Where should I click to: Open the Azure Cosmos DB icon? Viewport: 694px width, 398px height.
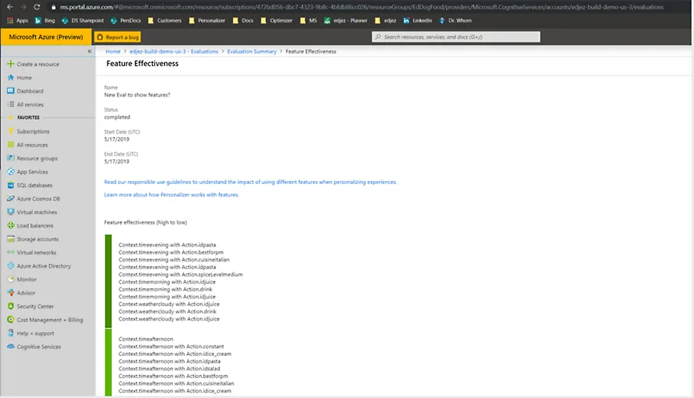pos(11,199)
